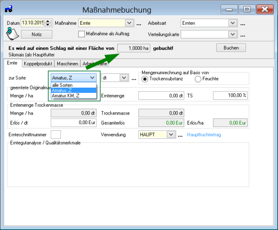Open the empty Verteilungskarte dropdown

(x=232, y=34)
